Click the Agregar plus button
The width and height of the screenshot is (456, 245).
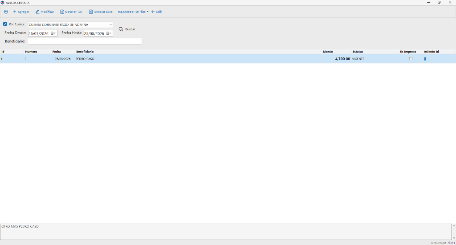21,12
